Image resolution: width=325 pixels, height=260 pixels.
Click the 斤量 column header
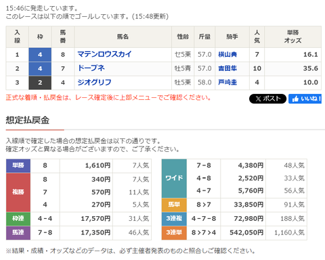[204, 36]
